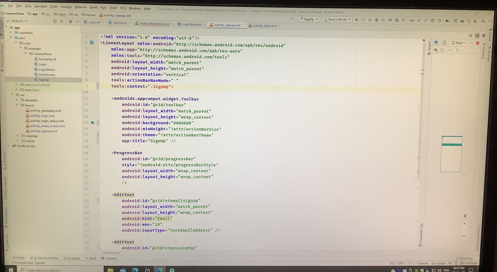Collapse the layout folder
The height and width of the screenshot is (272, 497).
point(17,105)
